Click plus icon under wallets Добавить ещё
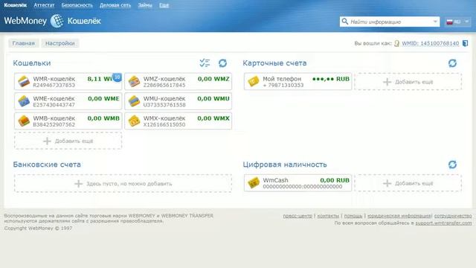The height and width of the screenshot is (268, 476). 47,141
